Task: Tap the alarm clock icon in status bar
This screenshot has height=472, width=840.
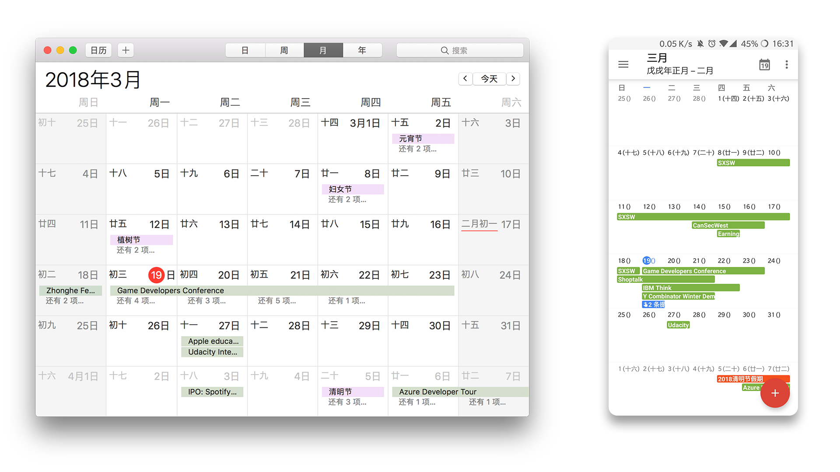Action: (712, 44)
